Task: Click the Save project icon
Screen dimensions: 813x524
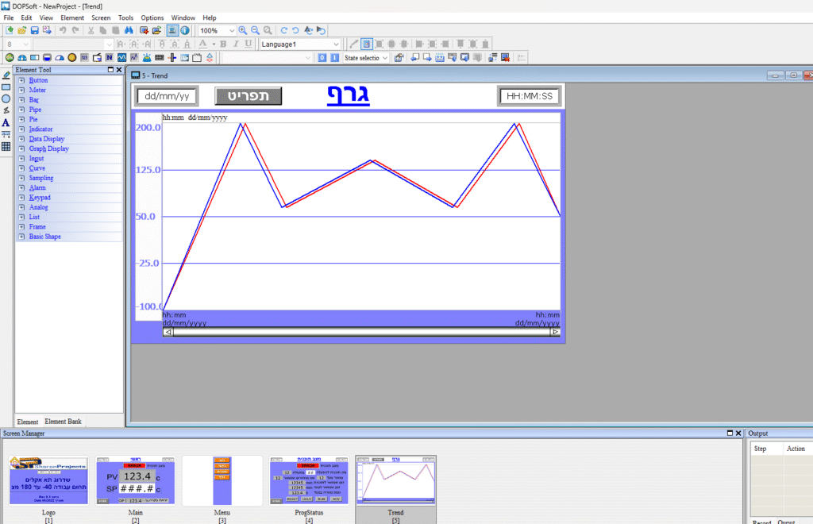Action: click(x=35, y=30)
